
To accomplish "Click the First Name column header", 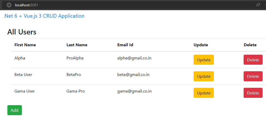I will pyautogui.click(x=25, y=45).
